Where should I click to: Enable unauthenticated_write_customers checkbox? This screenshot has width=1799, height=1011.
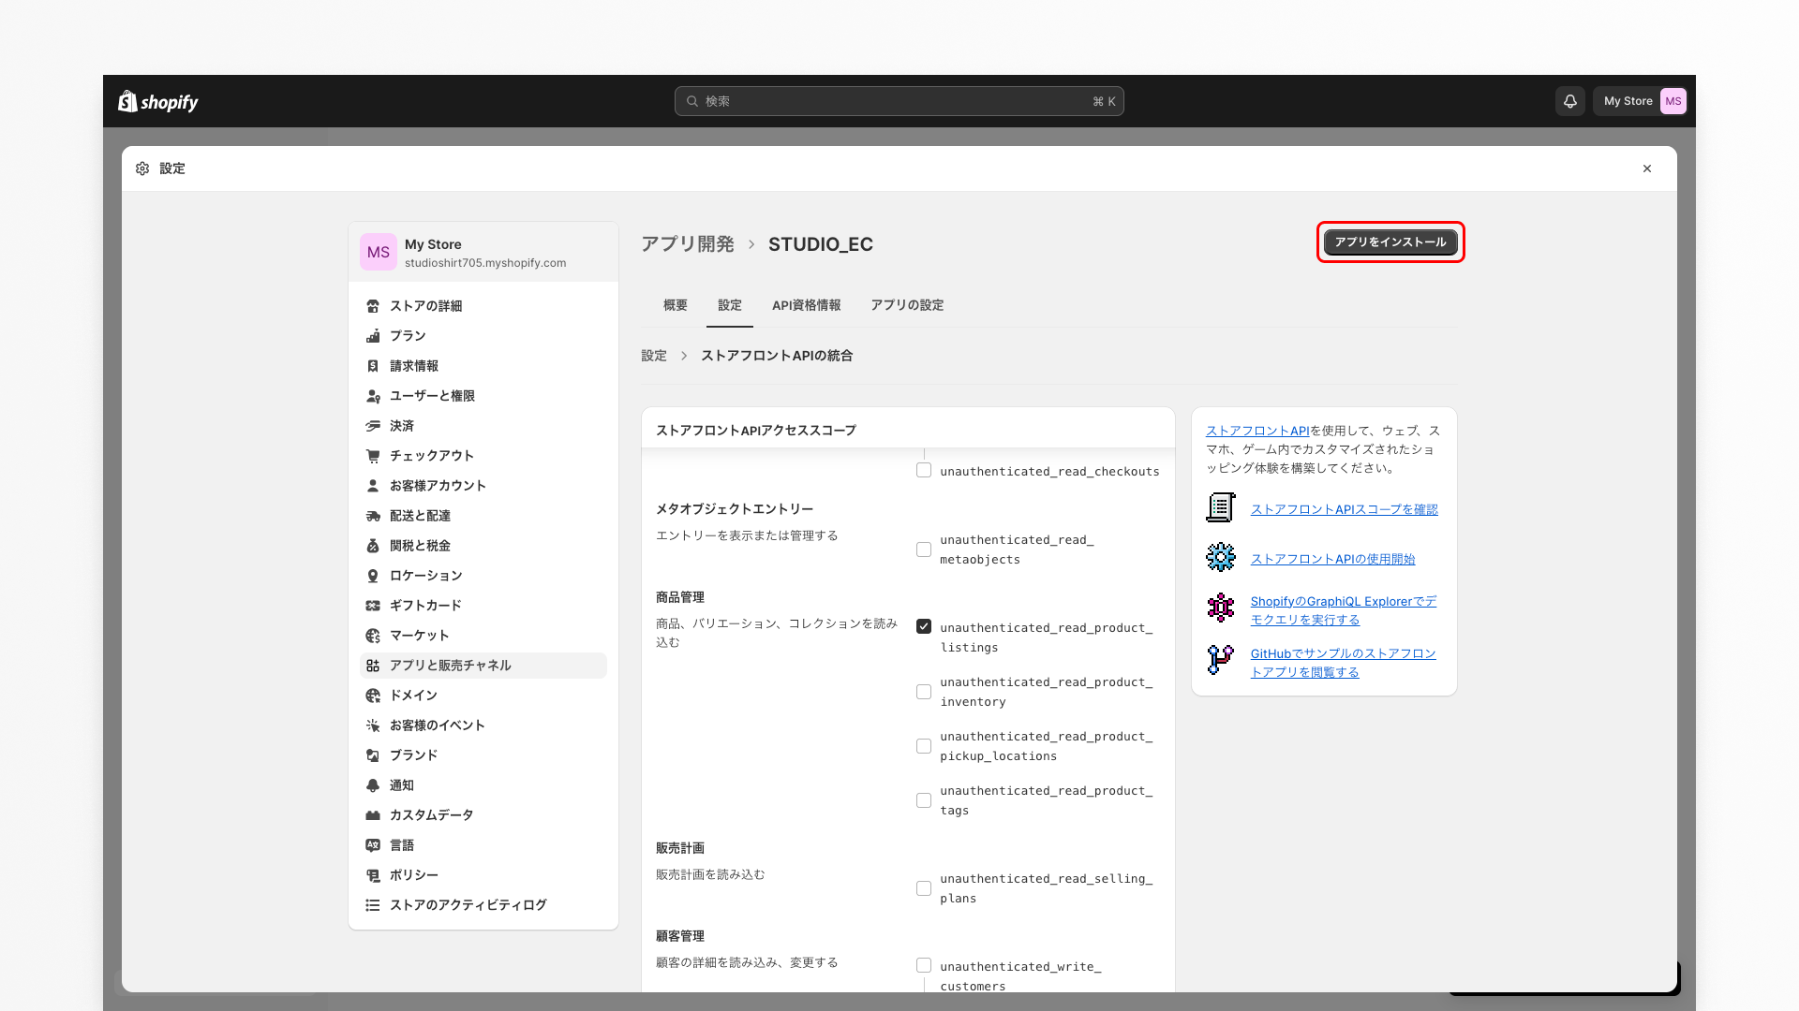coord(924,965)
